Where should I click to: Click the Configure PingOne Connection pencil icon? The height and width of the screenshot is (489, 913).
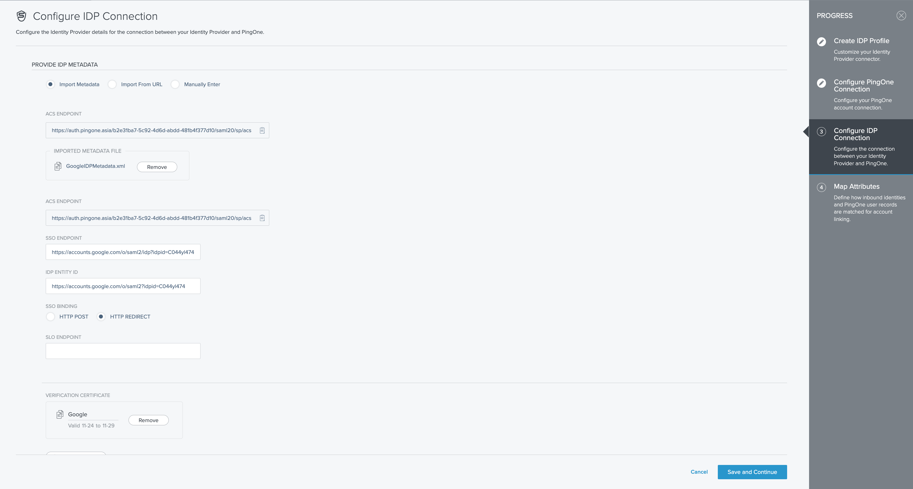pos(821,83)
